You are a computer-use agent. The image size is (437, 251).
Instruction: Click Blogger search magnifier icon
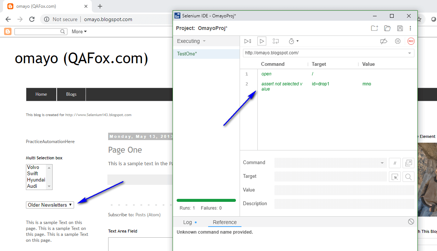click(63, 31)
